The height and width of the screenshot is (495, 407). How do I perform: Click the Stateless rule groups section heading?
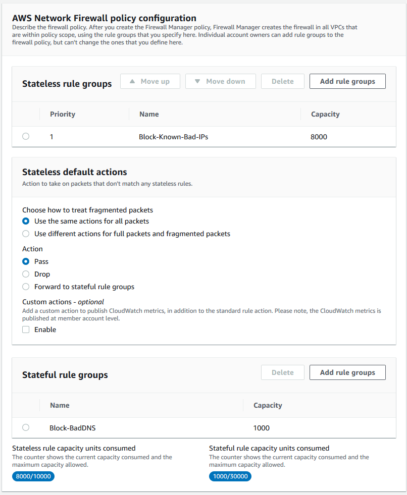(67, 84)
